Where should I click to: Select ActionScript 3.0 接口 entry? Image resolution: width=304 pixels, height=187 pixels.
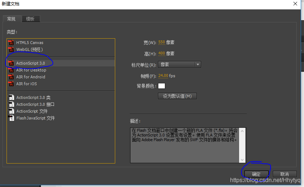pos(61,104)
